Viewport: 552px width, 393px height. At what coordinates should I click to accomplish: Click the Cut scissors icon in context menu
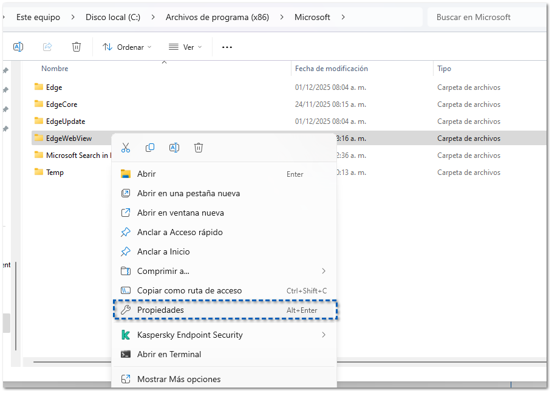(126, 148)
